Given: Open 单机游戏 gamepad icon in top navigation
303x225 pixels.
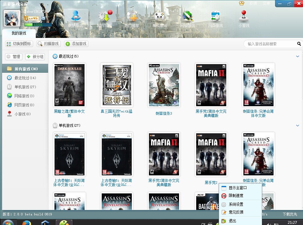Looking at the screenshot, I should click(x=159, y=19).
